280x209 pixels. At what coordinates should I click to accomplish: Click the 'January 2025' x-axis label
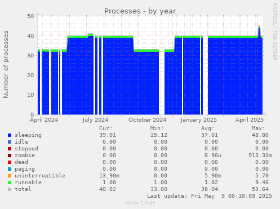pyautogui.click(x=199, y=120)
